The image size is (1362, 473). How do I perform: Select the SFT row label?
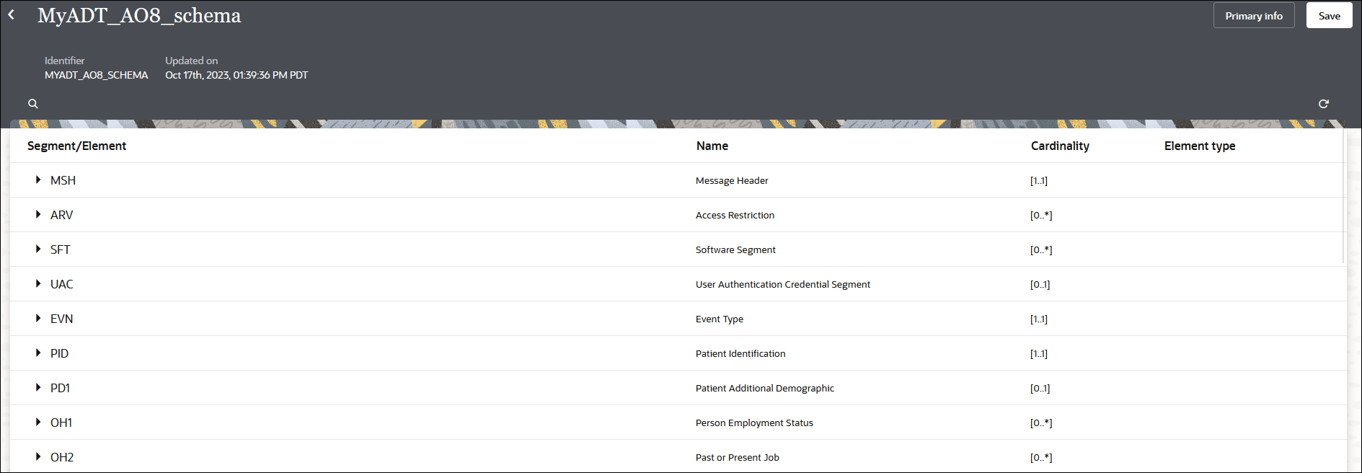coord(60,249)
